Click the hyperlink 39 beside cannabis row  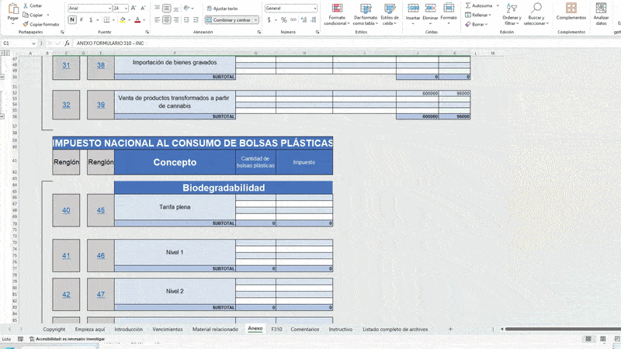point(101,105)
